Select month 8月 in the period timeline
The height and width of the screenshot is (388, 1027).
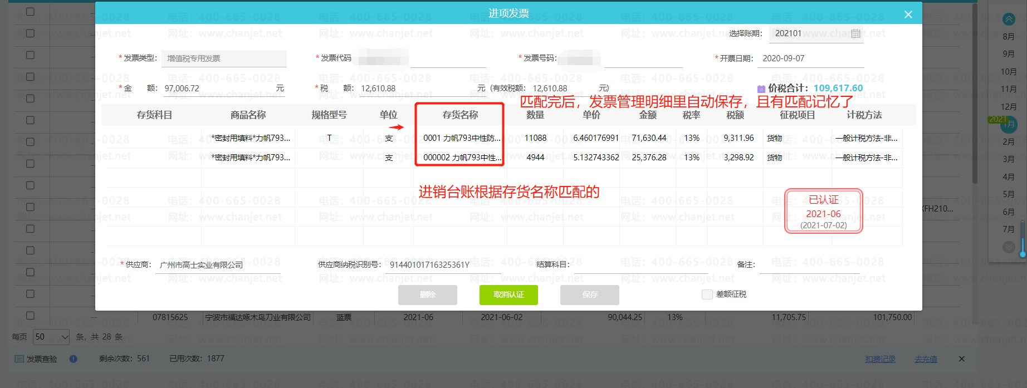(1009, 37)
